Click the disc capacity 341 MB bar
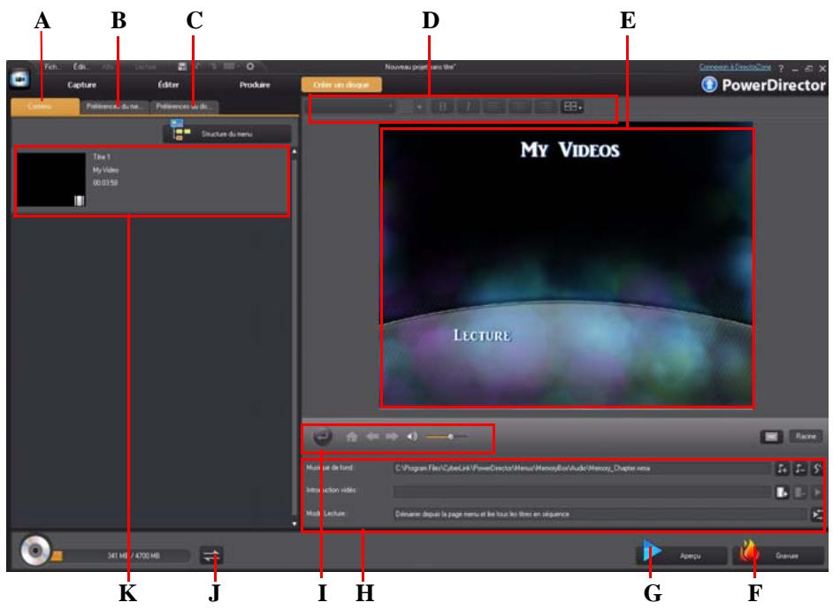Screen dimensions: 833x610 click(121, 556)
